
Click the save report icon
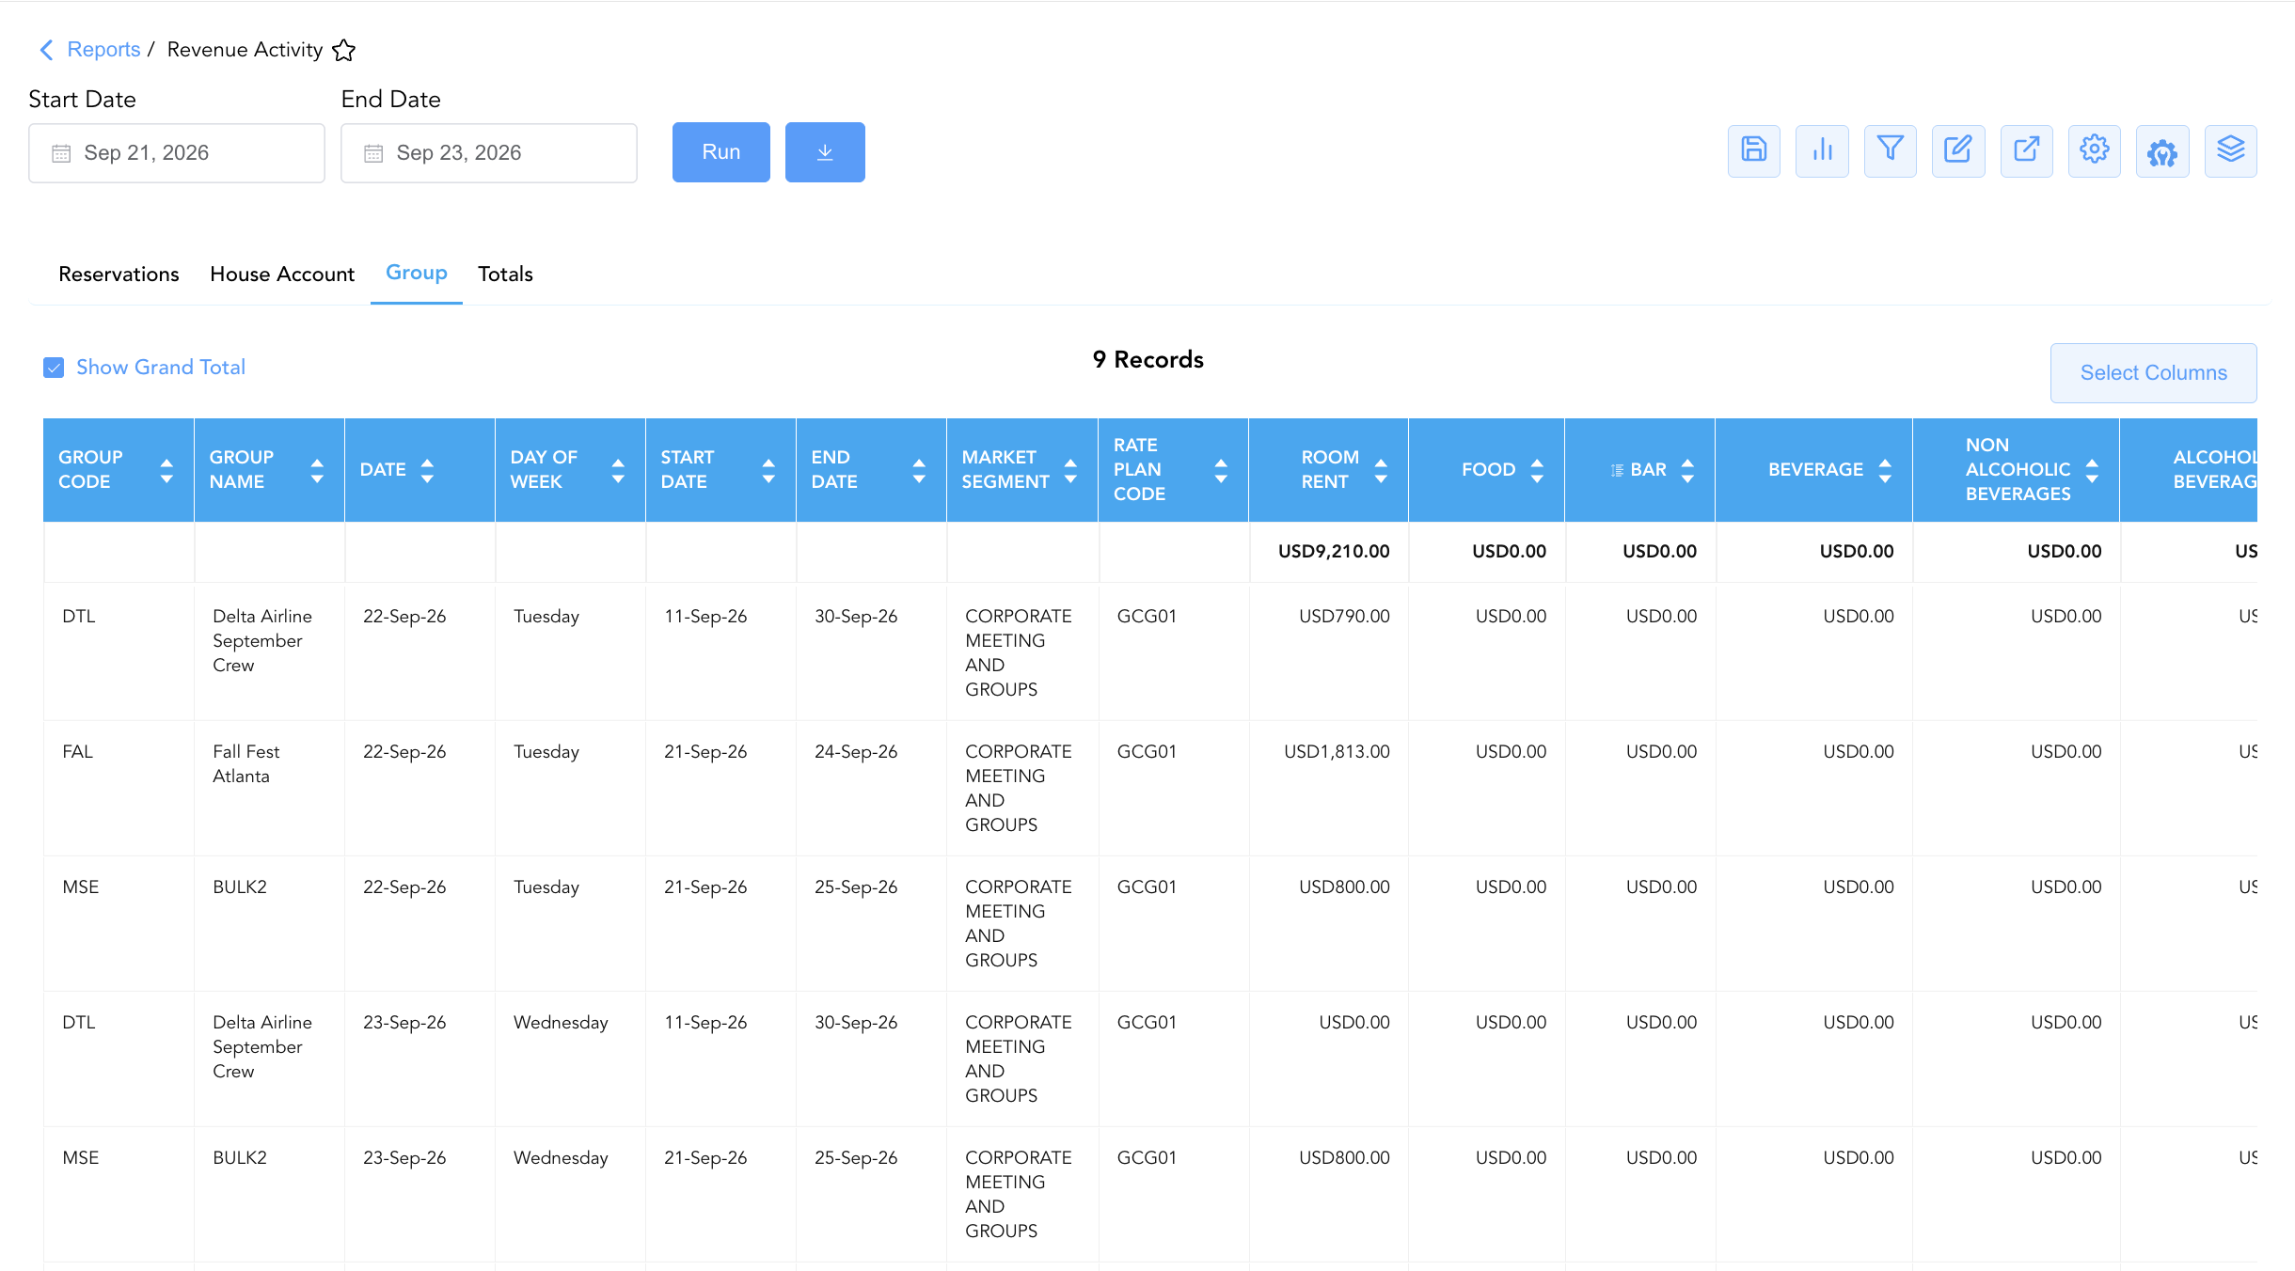click(x=1754, y=151)
